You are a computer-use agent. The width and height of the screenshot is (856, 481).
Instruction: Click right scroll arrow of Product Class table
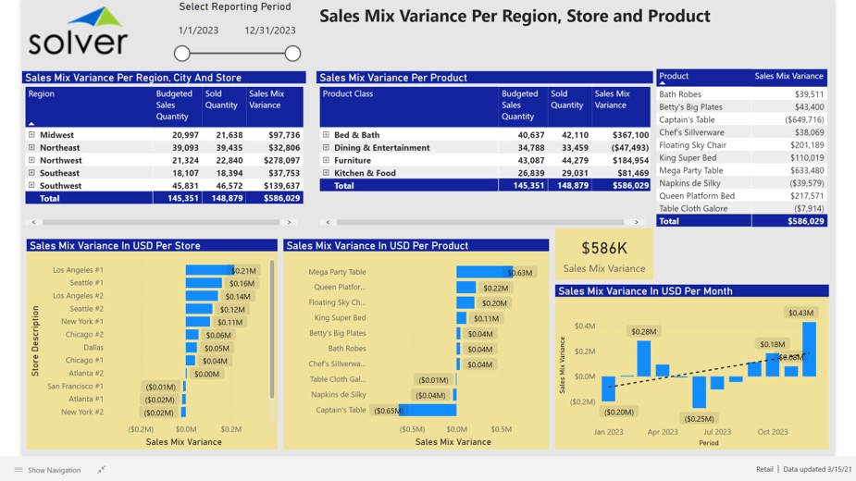636,222
